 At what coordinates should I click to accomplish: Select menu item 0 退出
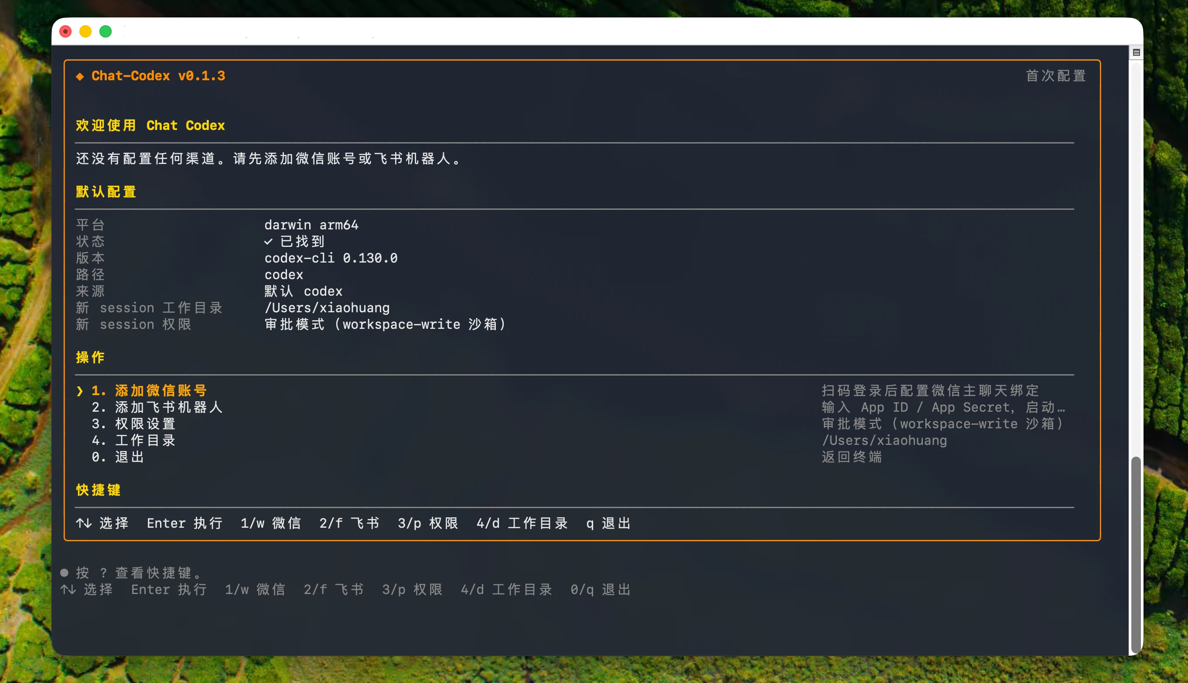[118, 457]
